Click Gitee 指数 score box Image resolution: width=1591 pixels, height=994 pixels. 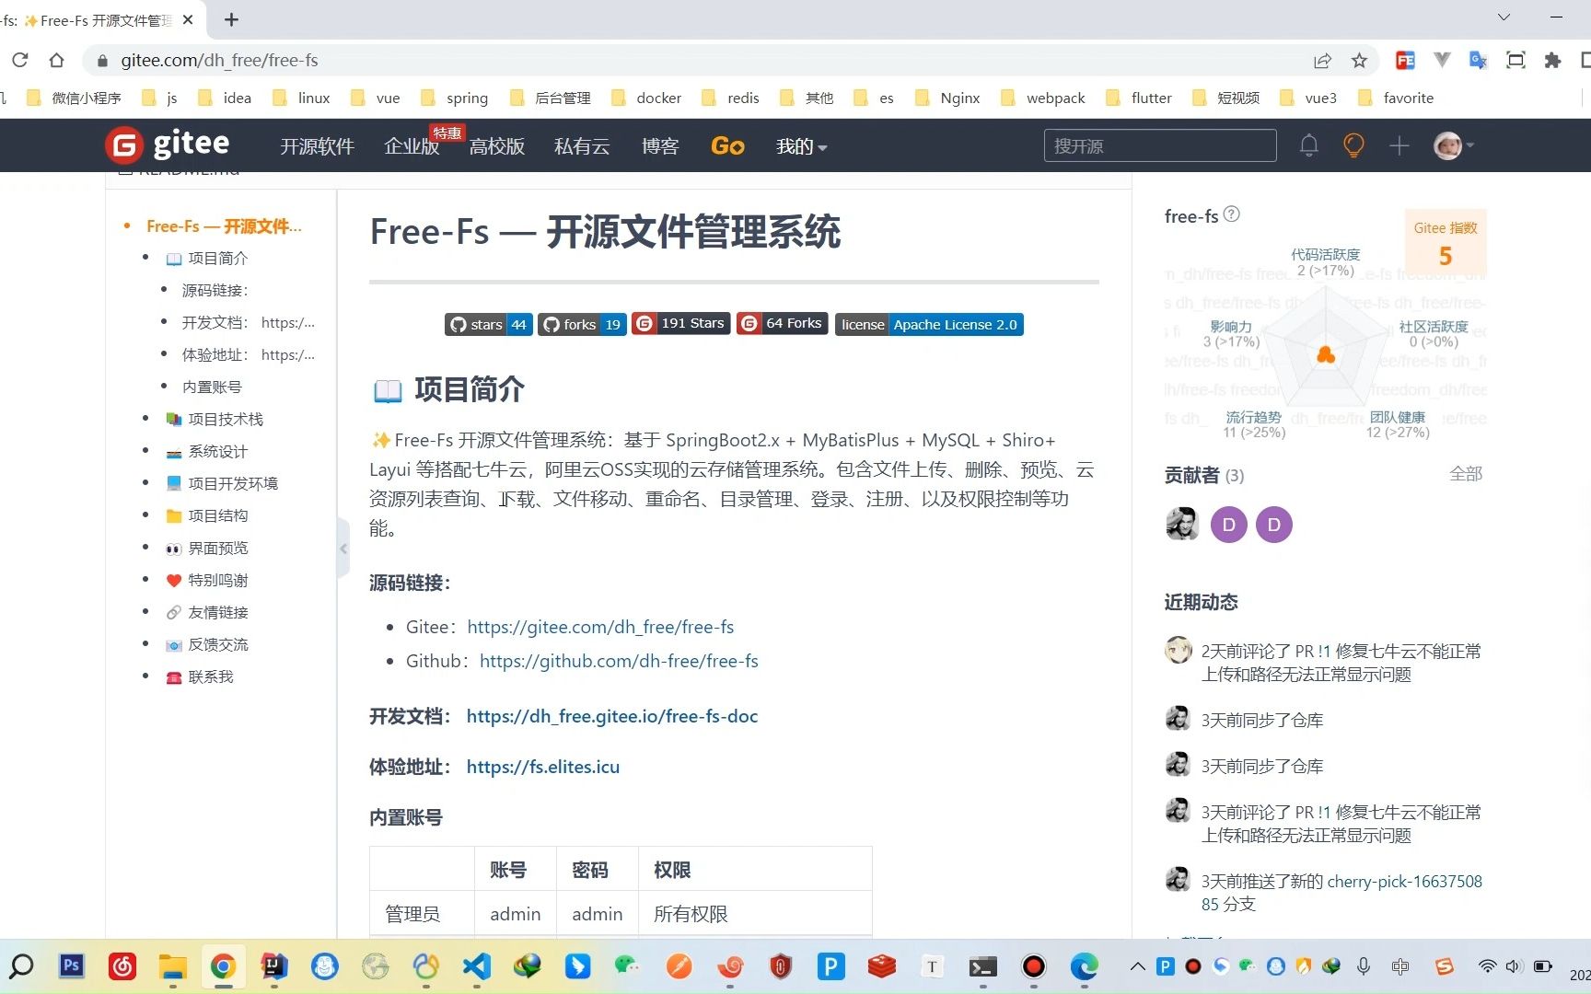1446,242
